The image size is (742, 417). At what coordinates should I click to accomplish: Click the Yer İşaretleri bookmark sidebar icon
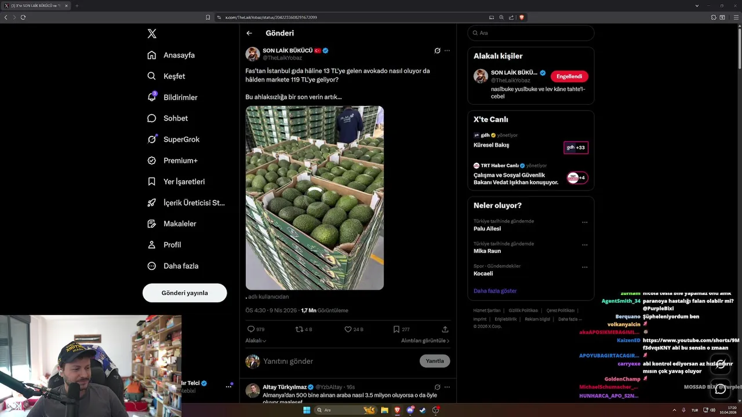152,181
